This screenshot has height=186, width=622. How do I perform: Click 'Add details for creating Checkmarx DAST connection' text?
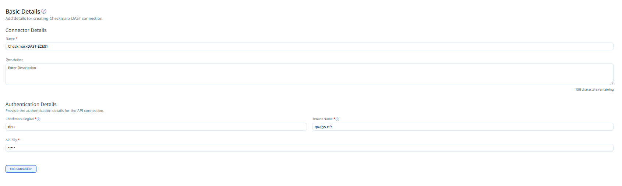point(54,19)
